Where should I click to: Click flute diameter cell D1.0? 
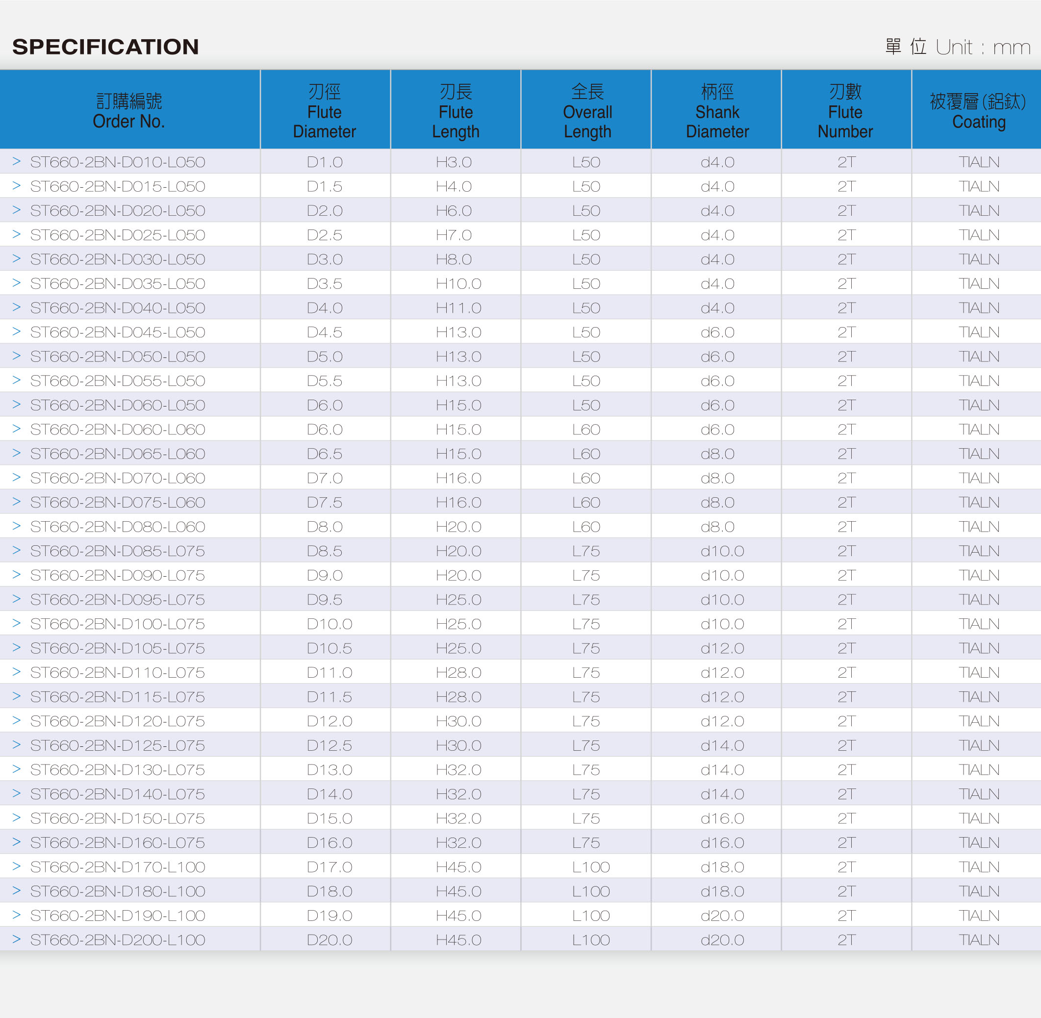325,162
